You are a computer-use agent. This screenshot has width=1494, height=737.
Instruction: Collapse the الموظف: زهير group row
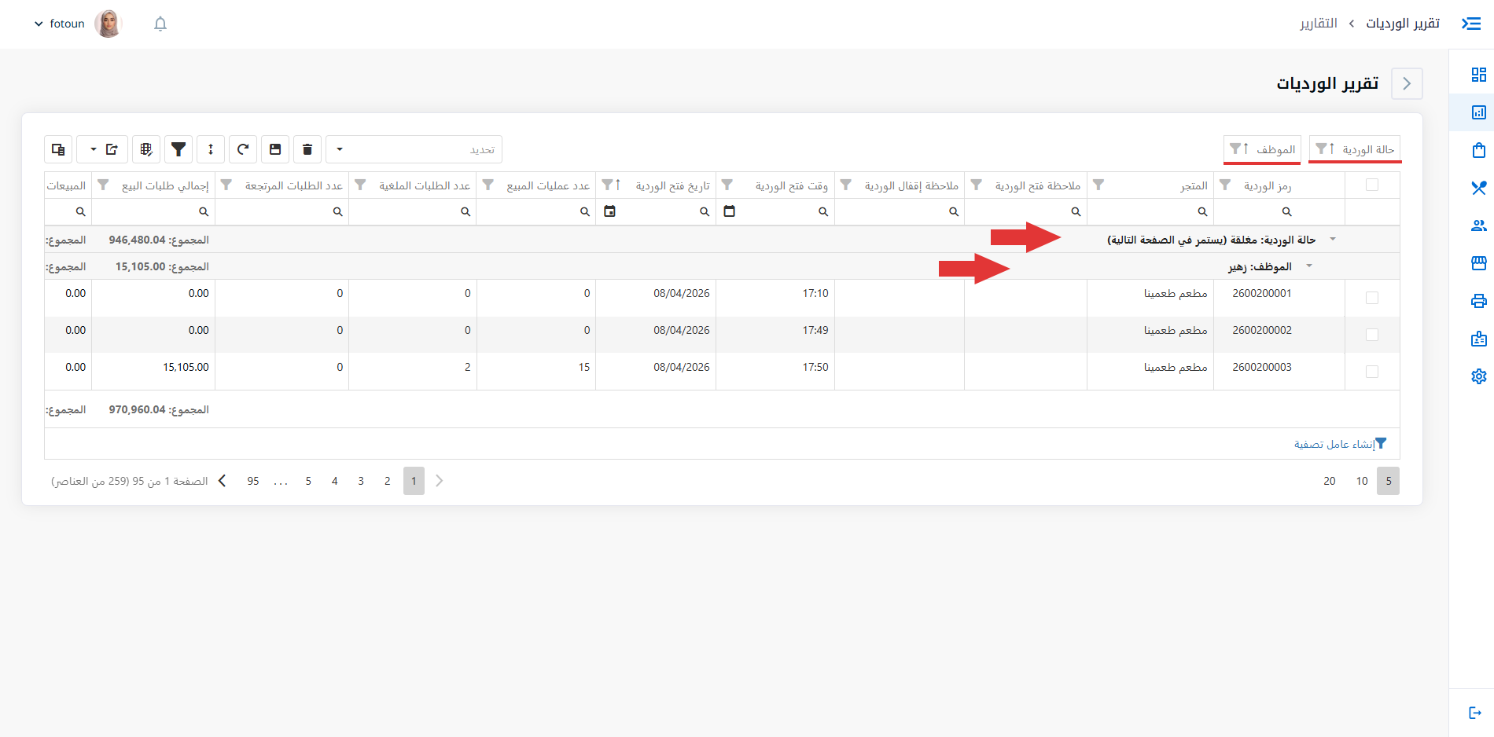1309,266
